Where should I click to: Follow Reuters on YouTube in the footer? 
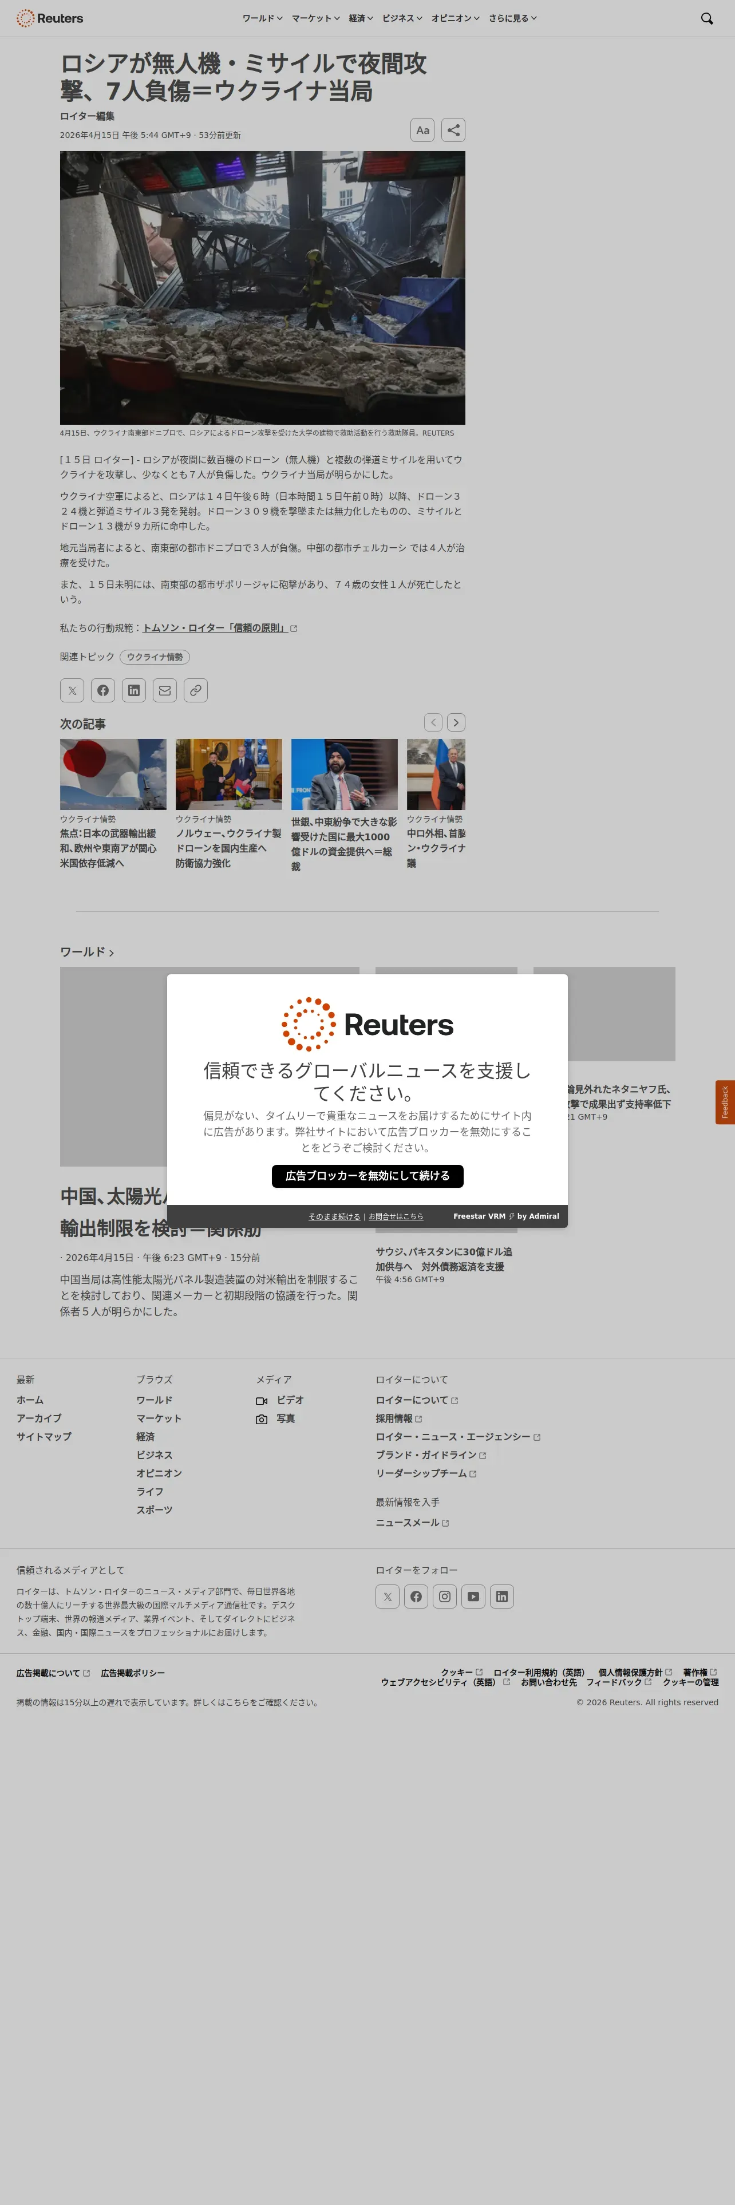coord(473,1597)
